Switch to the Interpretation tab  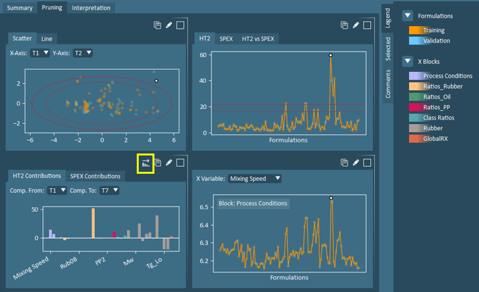(x=91, y=8)
